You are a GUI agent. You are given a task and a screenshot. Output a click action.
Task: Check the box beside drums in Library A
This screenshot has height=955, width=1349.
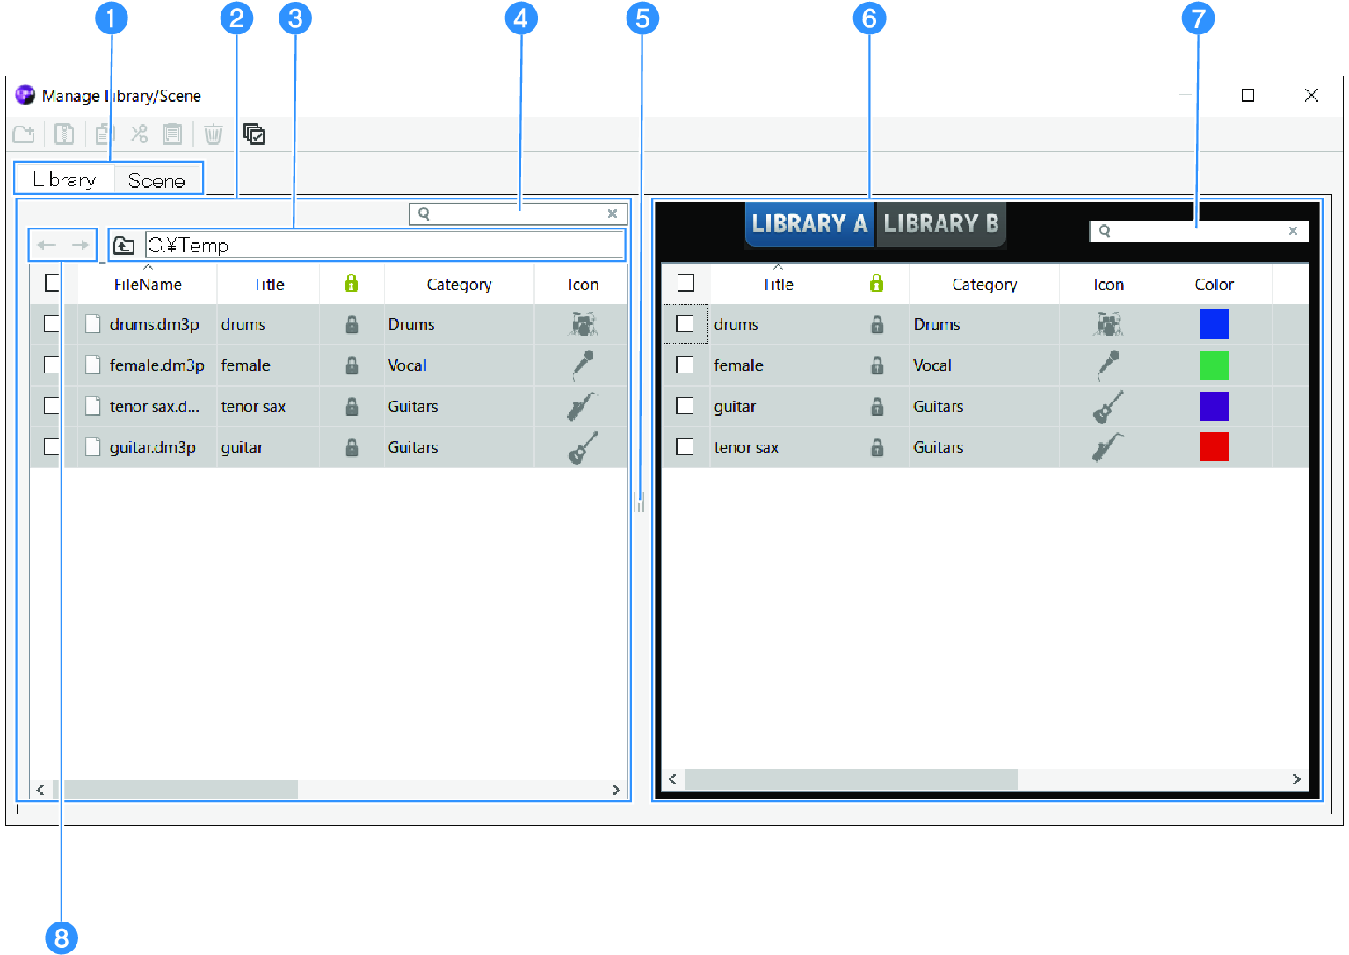[685, 323]
